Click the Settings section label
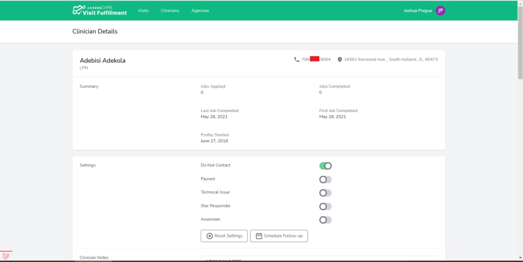Viewport: 523px width, 262px height. [x=88, y=165]
